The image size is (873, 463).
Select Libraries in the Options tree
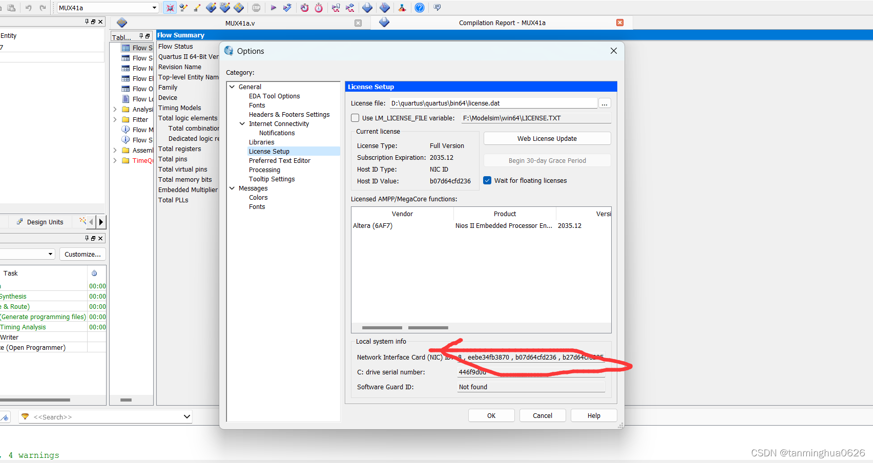pos(261,142)
